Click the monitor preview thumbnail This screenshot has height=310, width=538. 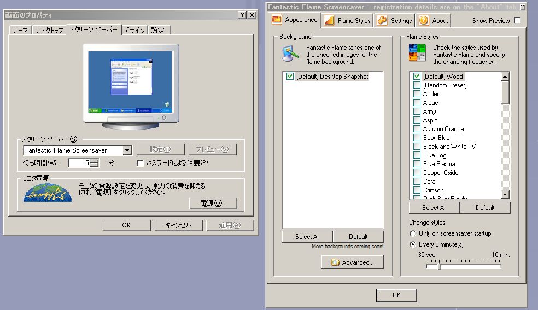tap(131, 86)
